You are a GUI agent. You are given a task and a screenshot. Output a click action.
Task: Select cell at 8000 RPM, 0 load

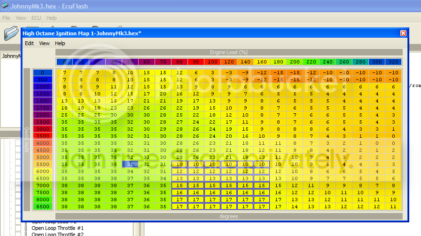point(64,199)
